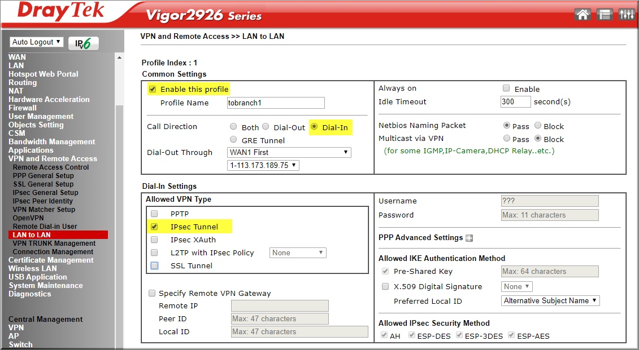The height and width of the screenshot is (350, 639).
Task: Open the Bandwidth Management menu
Action: pos(52,142)
